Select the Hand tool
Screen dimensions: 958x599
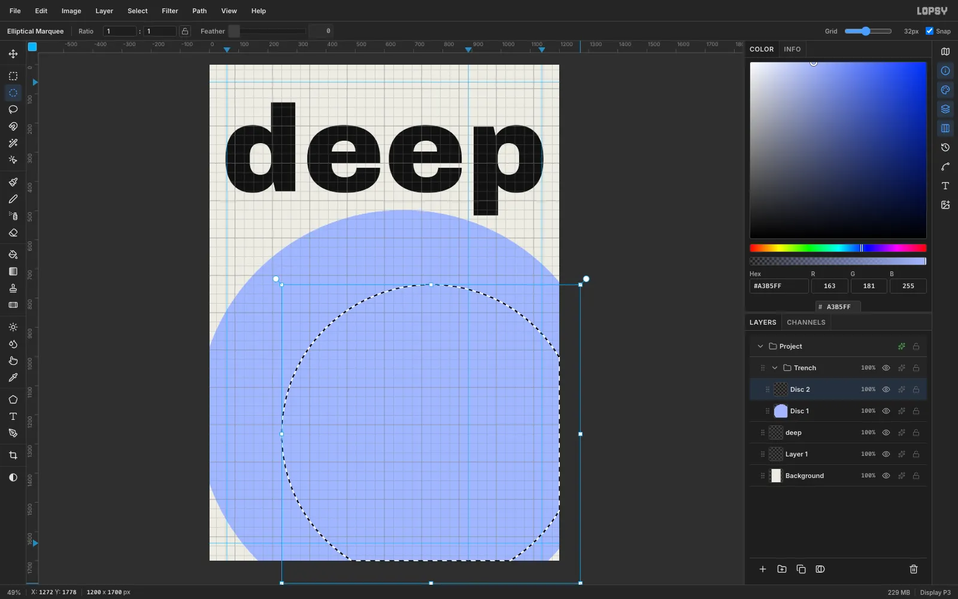(13, 361)
